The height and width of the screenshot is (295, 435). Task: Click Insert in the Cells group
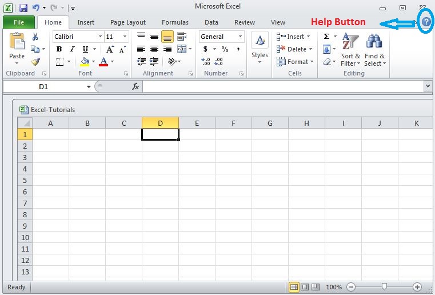[x=294, y=37]
